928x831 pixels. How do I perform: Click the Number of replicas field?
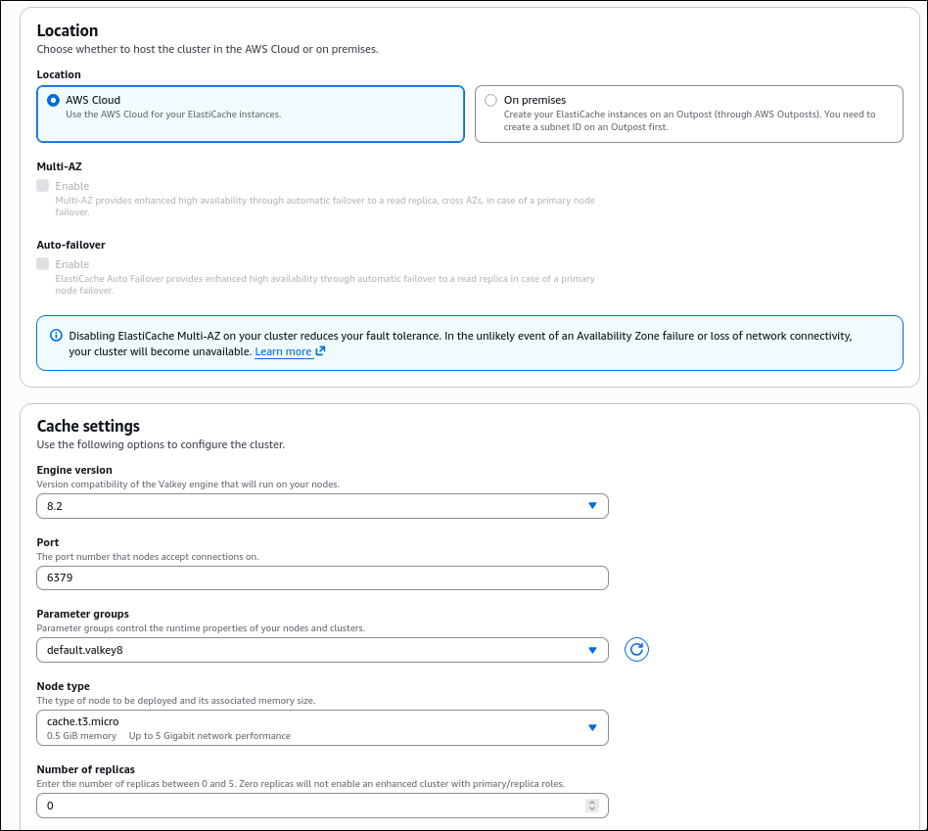294,805
